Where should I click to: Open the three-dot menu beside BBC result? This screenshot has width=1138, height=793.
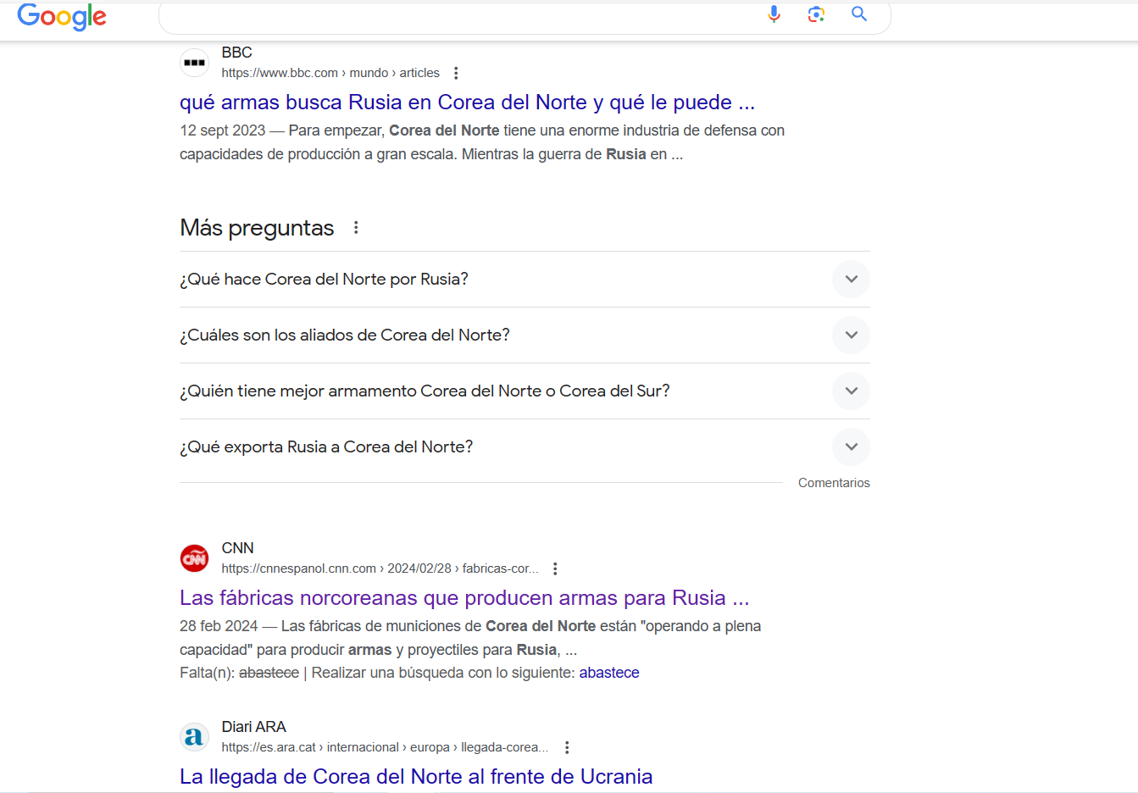[x=456, y=73]
